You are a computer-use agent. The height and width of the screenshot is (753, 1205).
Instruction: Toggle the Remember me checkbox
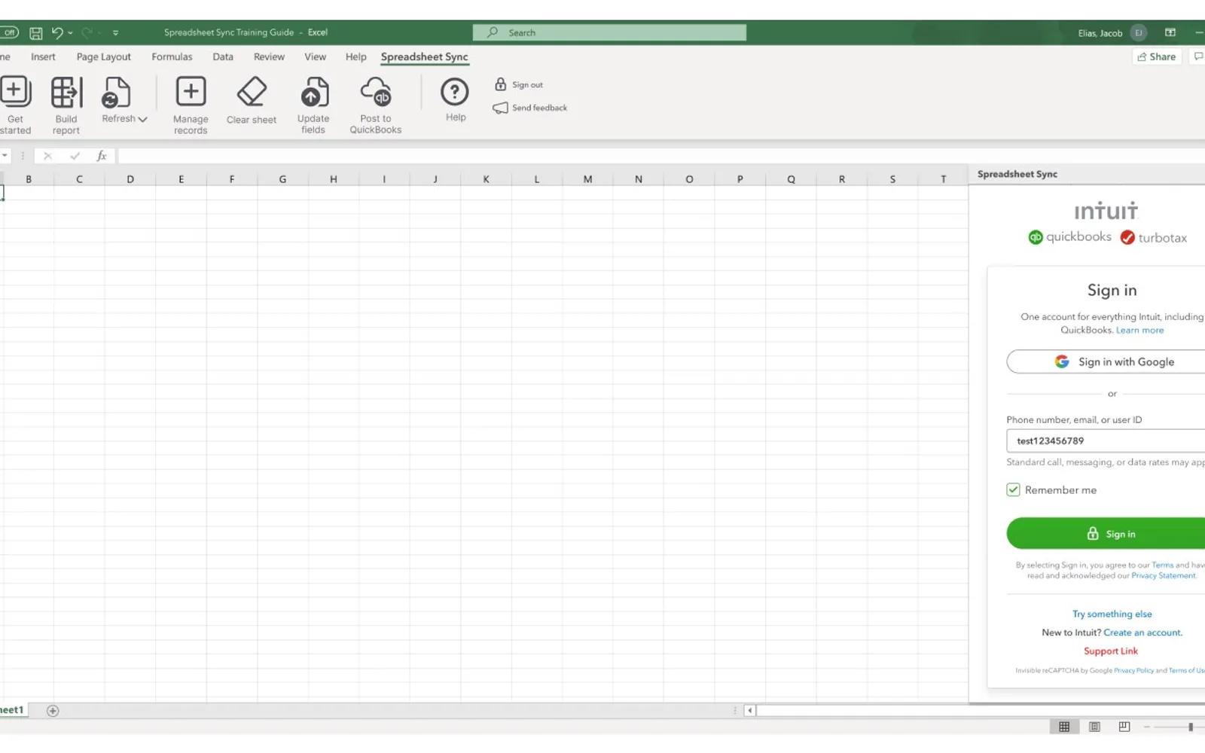click(1013, 490)
